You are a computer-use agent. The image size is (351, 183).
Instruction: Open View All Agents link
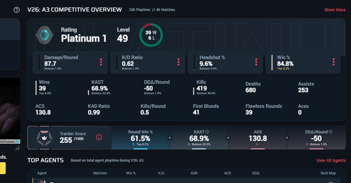[x=331, y=160]
